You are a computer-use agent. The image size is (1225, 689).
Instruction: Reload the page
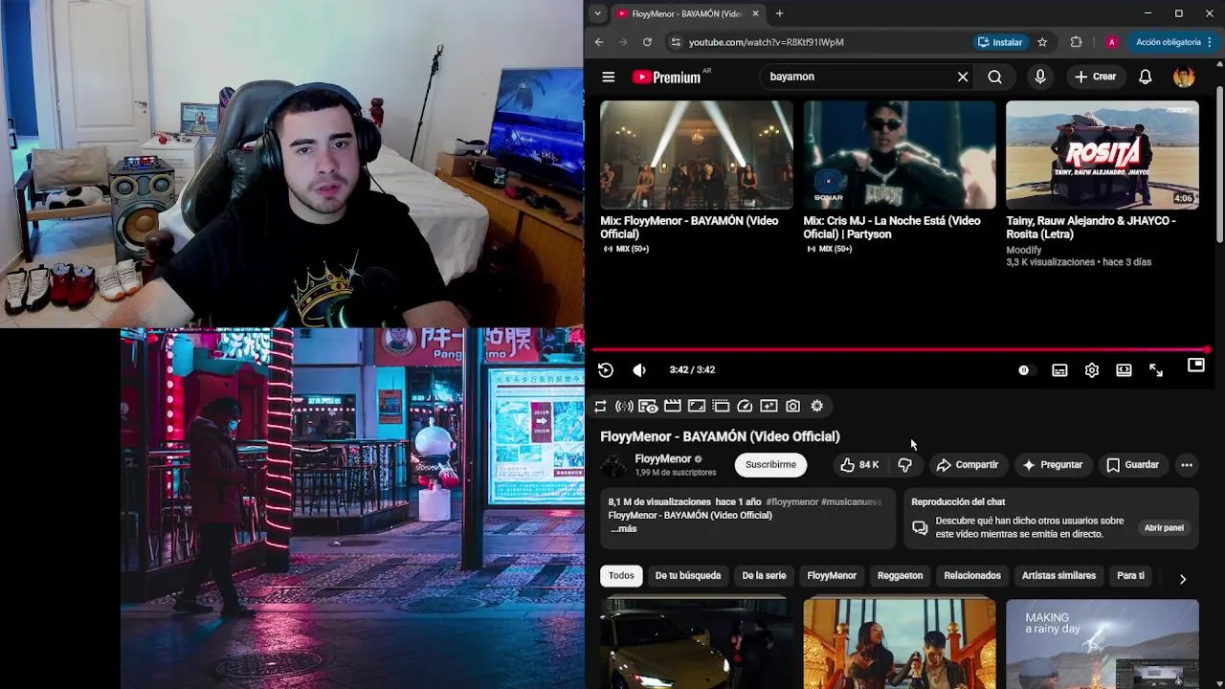pyautogui.click(x=647, y=42)
